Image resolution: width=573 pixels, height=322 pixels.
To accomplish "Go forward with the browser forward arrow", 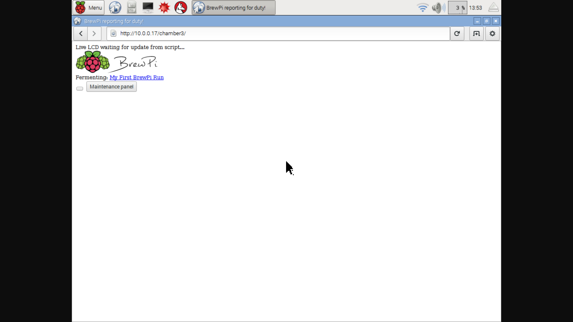I will point(94,33).
